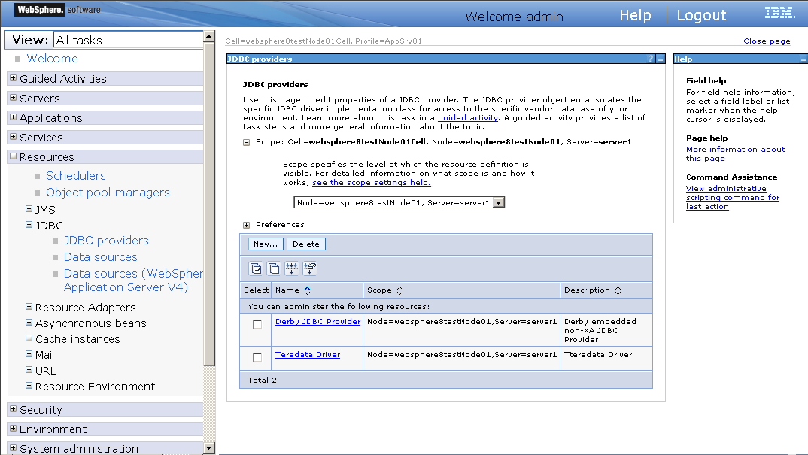808x455 pixels.
Task: Open the scope Node/Server dropdown
Action: (497, 202)
